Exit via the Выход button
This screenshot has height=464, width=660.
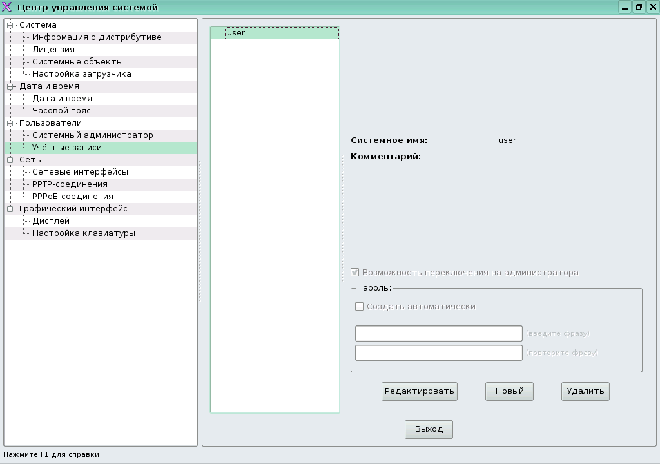click(x=428, y=429)
